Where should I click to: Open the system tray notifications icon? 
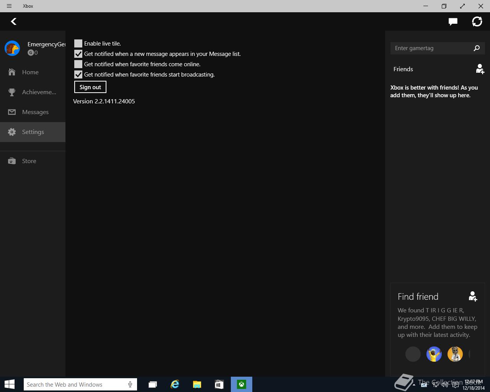pyautogui.click(x=456, y=385)
